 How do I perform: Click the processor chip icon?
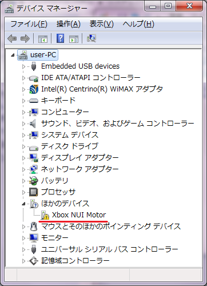[34, 192]
